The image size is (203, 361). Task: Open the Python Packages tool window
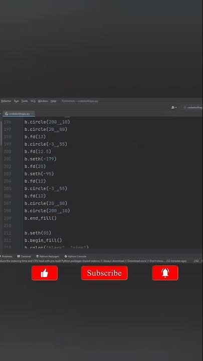point(48,256)
